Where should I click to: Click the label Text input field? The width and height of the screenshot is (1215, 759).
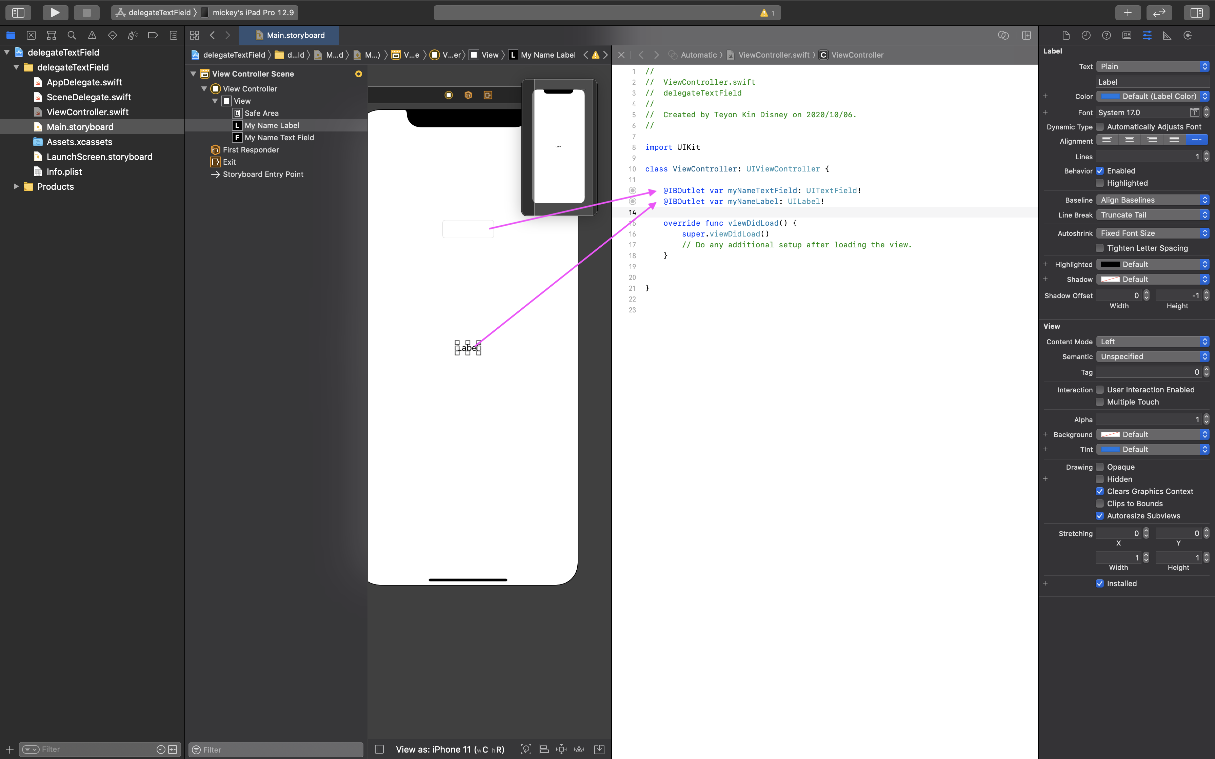pos(1152,82)
